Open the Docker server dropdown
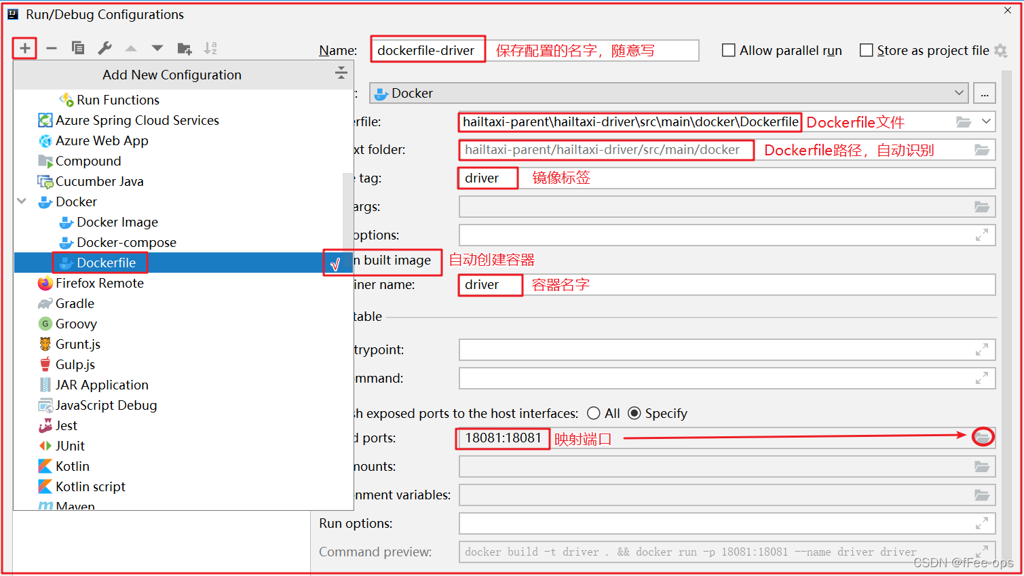1024x576 pixels. pos(668,93)
